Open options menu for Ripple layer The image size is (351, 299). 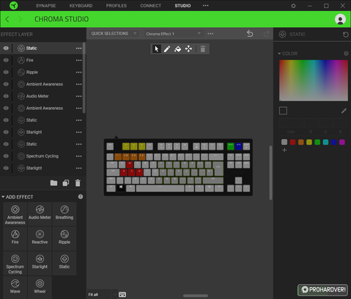pyautogui.click(x=78, y=73)
